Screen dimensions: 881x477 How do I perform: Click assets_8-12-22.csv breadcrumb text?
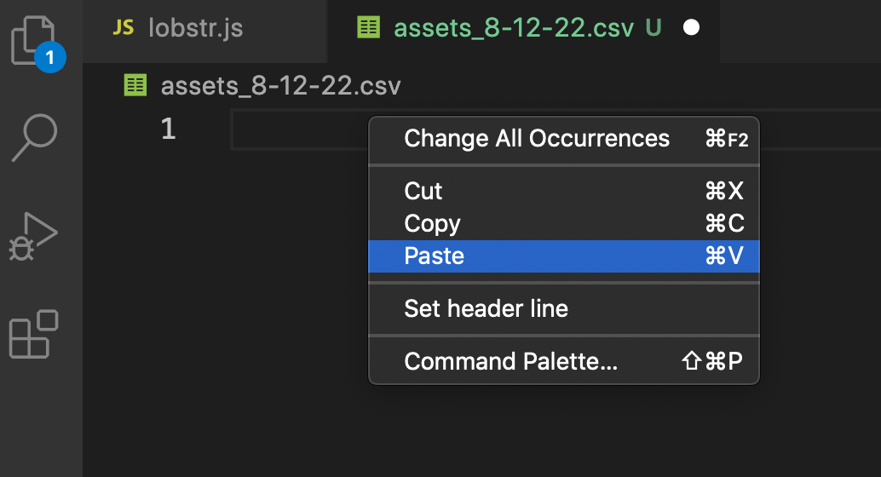(x=280, y=85)
